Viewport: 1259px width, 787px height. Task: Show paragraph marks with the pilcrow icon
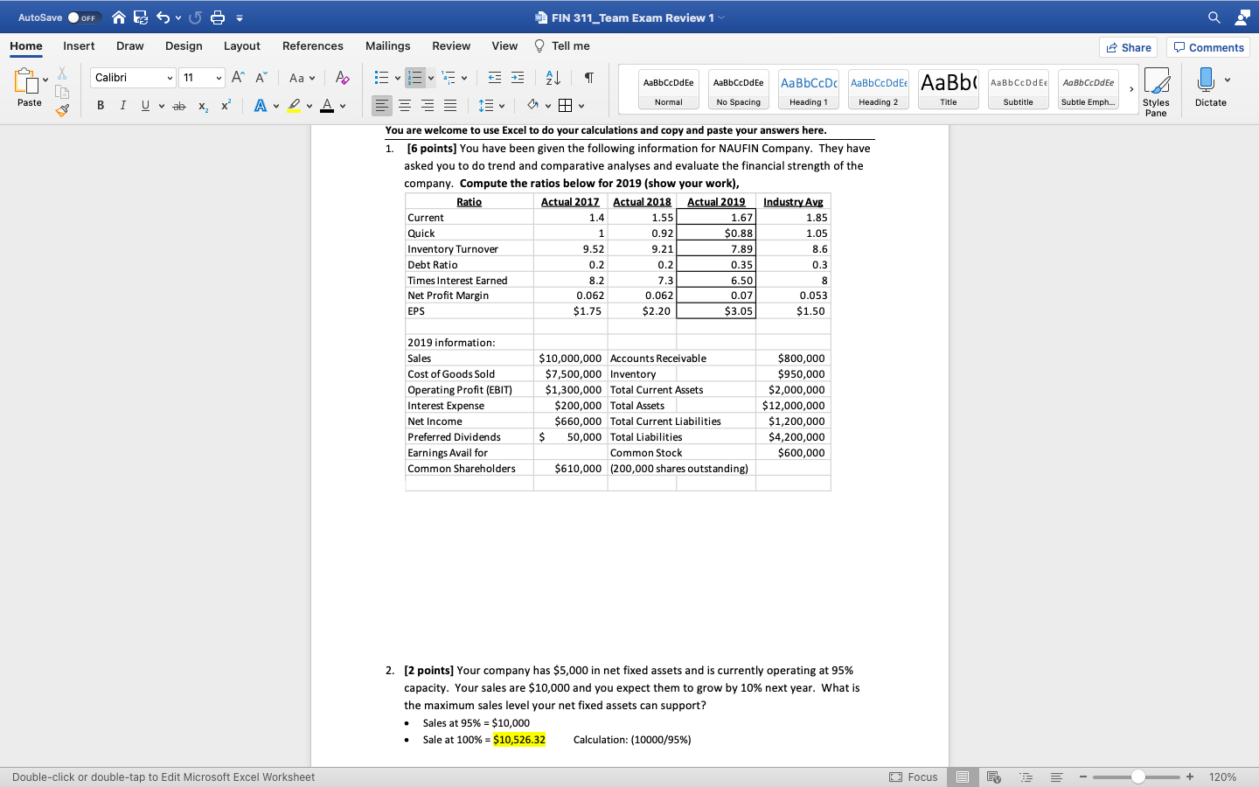(588, 77)
